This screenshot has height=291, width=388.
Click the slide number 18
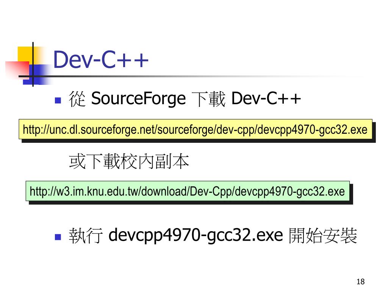(361, 282)
